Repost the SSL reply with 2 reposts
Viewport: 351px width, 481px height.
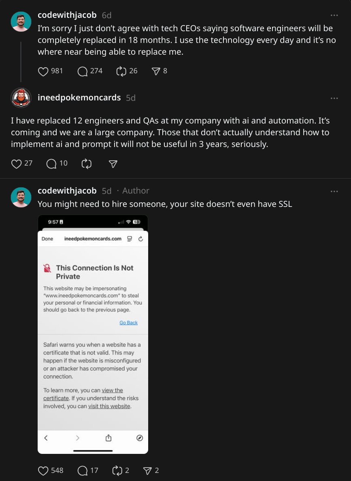(117, 470)
